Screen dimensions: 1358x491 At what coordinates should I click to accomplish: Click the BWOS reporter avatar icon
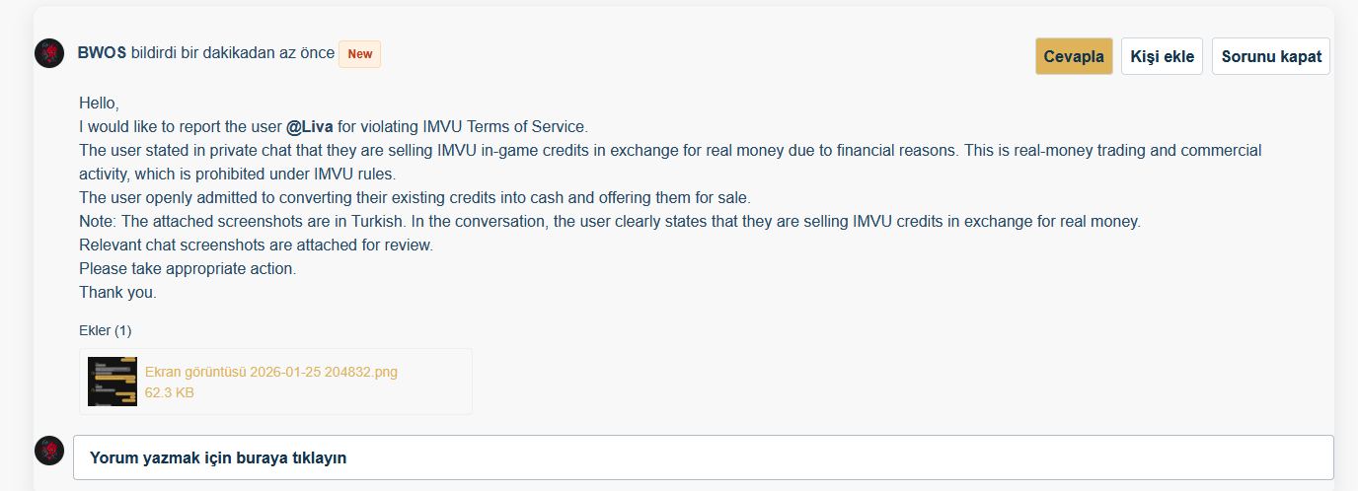click(49, 53)
